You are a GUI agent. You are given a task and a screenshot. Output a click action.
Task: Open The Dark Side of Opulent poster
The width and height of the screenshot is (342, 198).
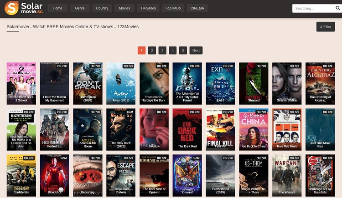[154, 175]
